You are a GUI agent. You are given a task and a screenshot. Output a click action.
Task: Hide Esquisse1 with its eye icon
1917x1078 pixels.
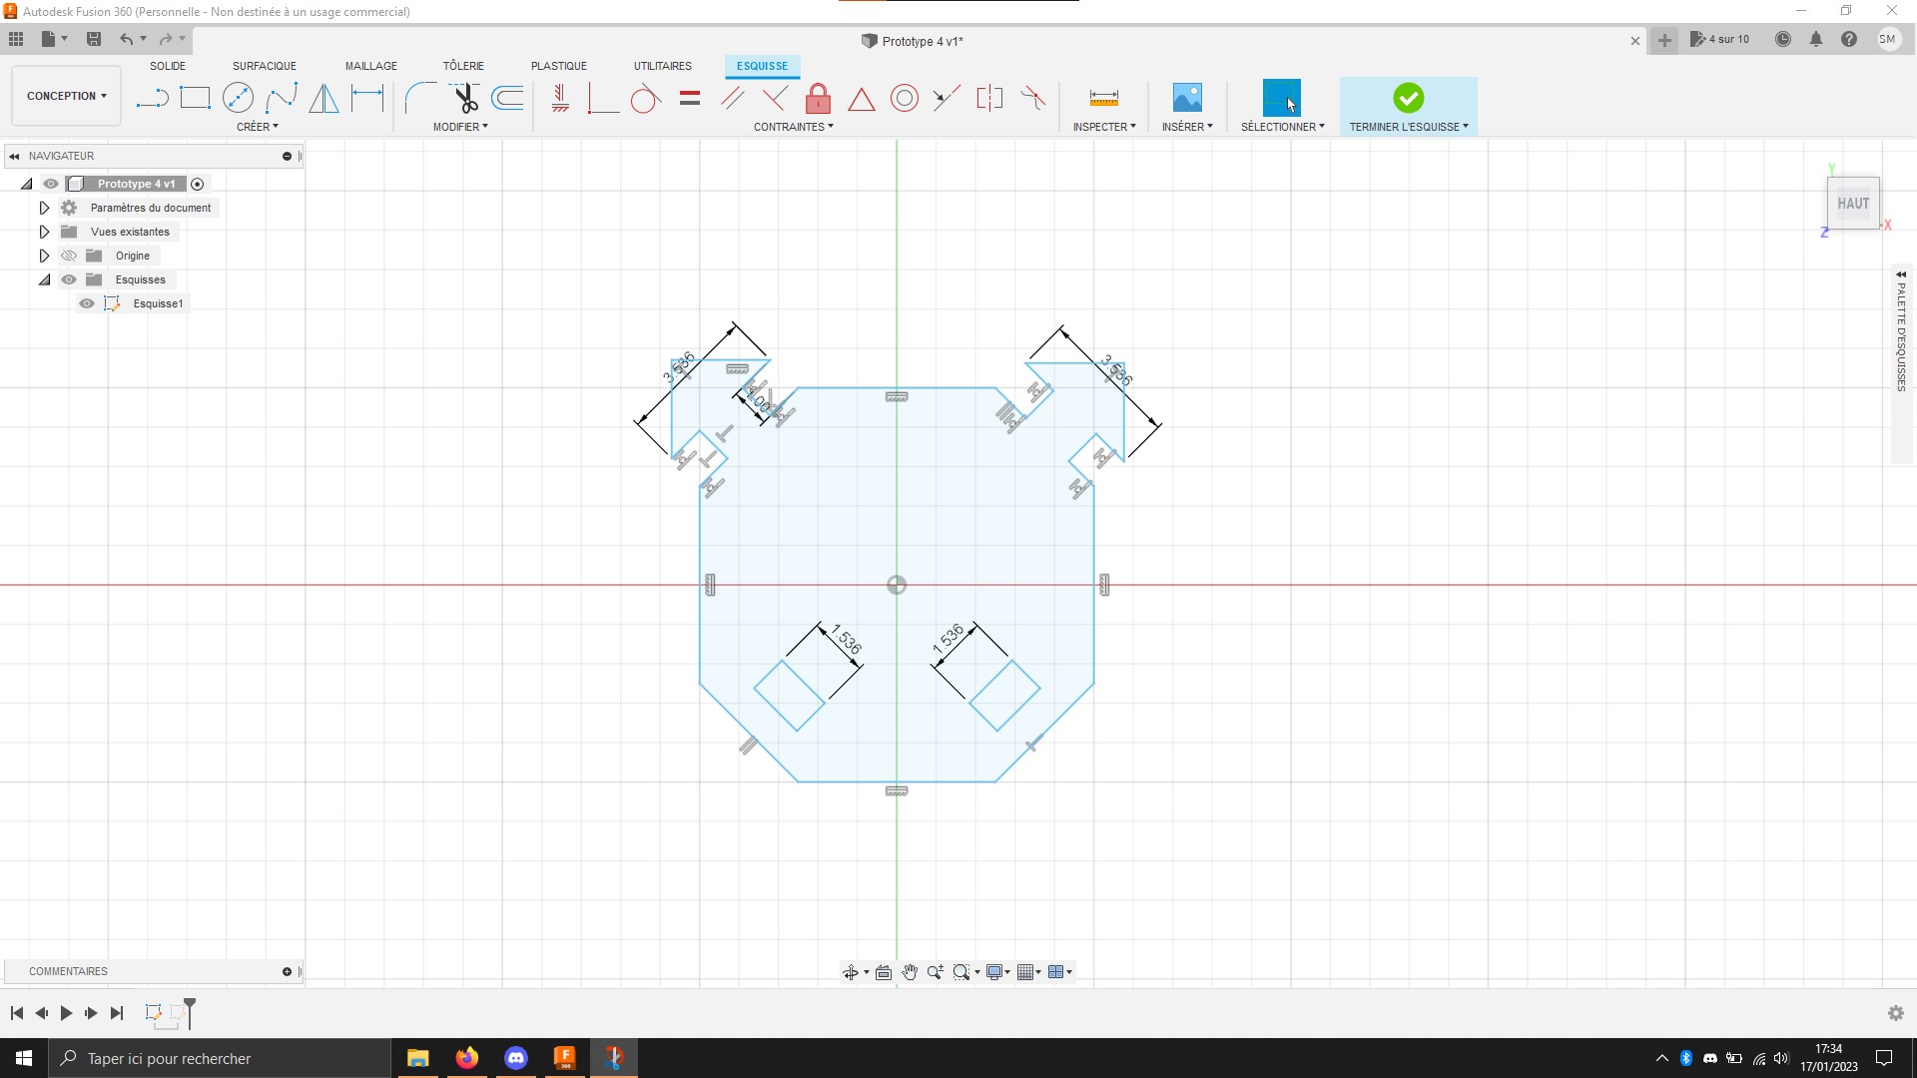click(x=87, y=303)
